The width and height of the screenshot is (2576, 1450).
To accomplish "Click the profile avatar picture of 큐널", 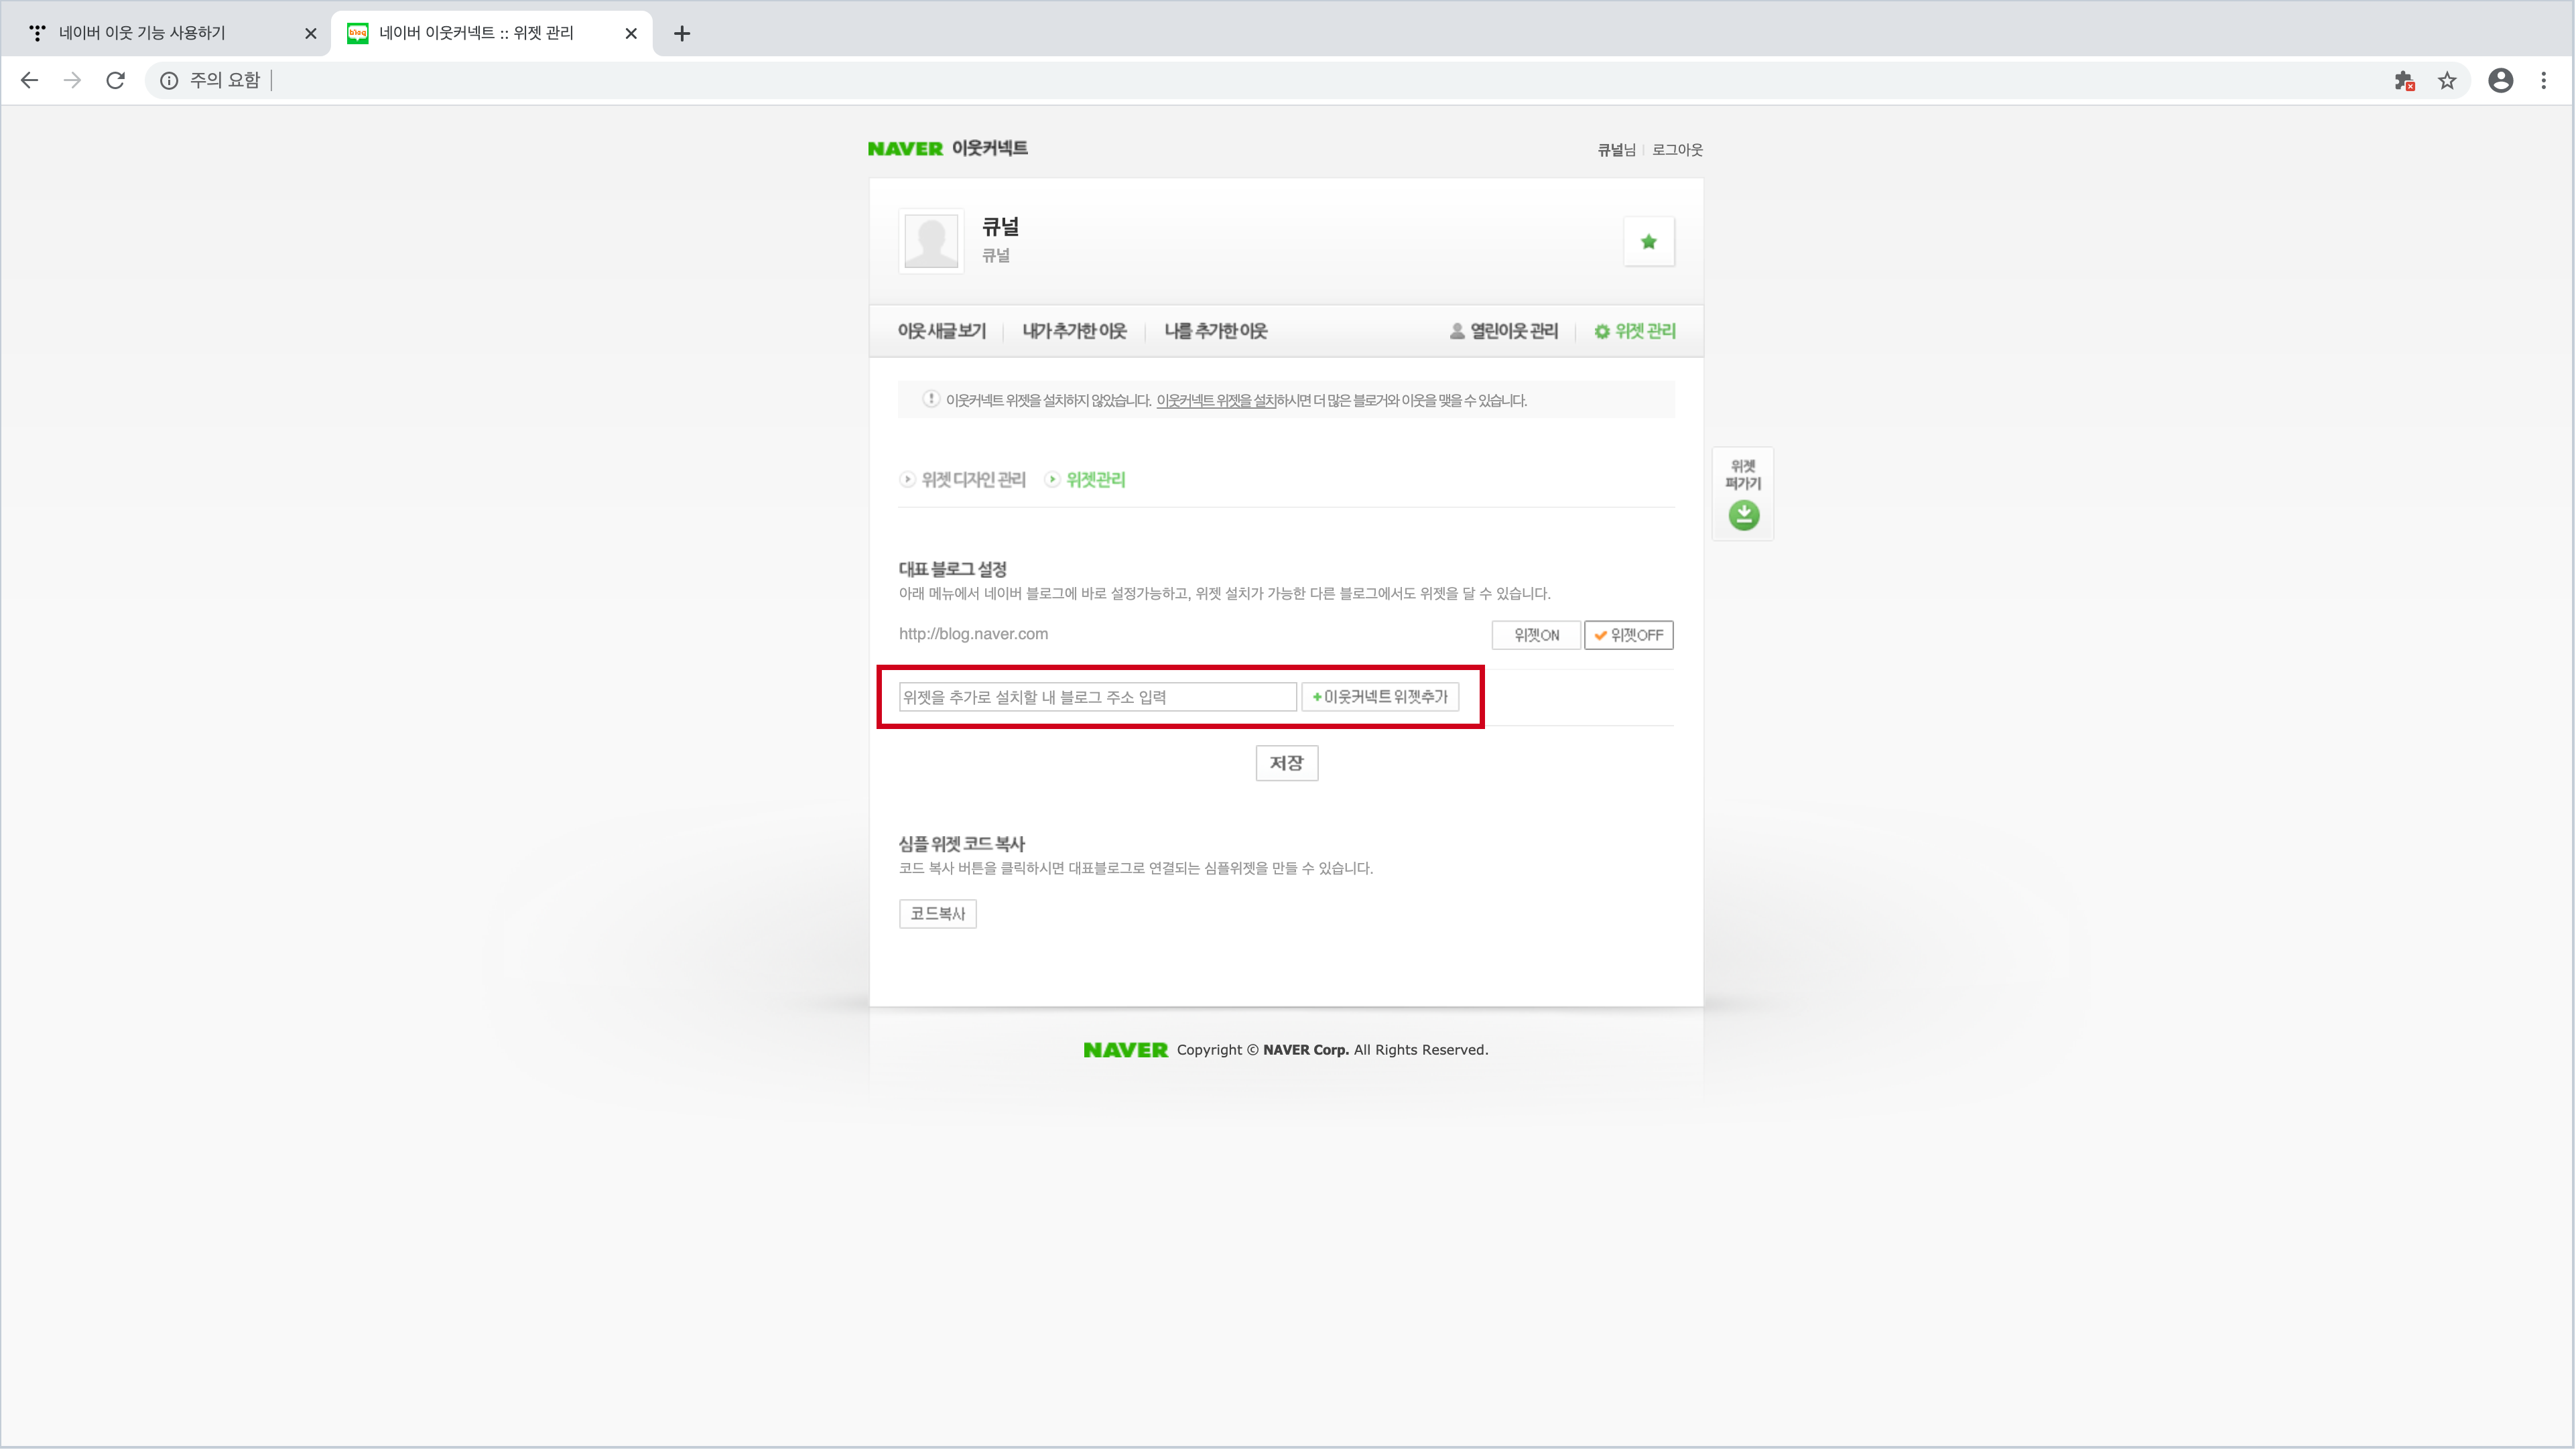I will [x=930, y=241].
